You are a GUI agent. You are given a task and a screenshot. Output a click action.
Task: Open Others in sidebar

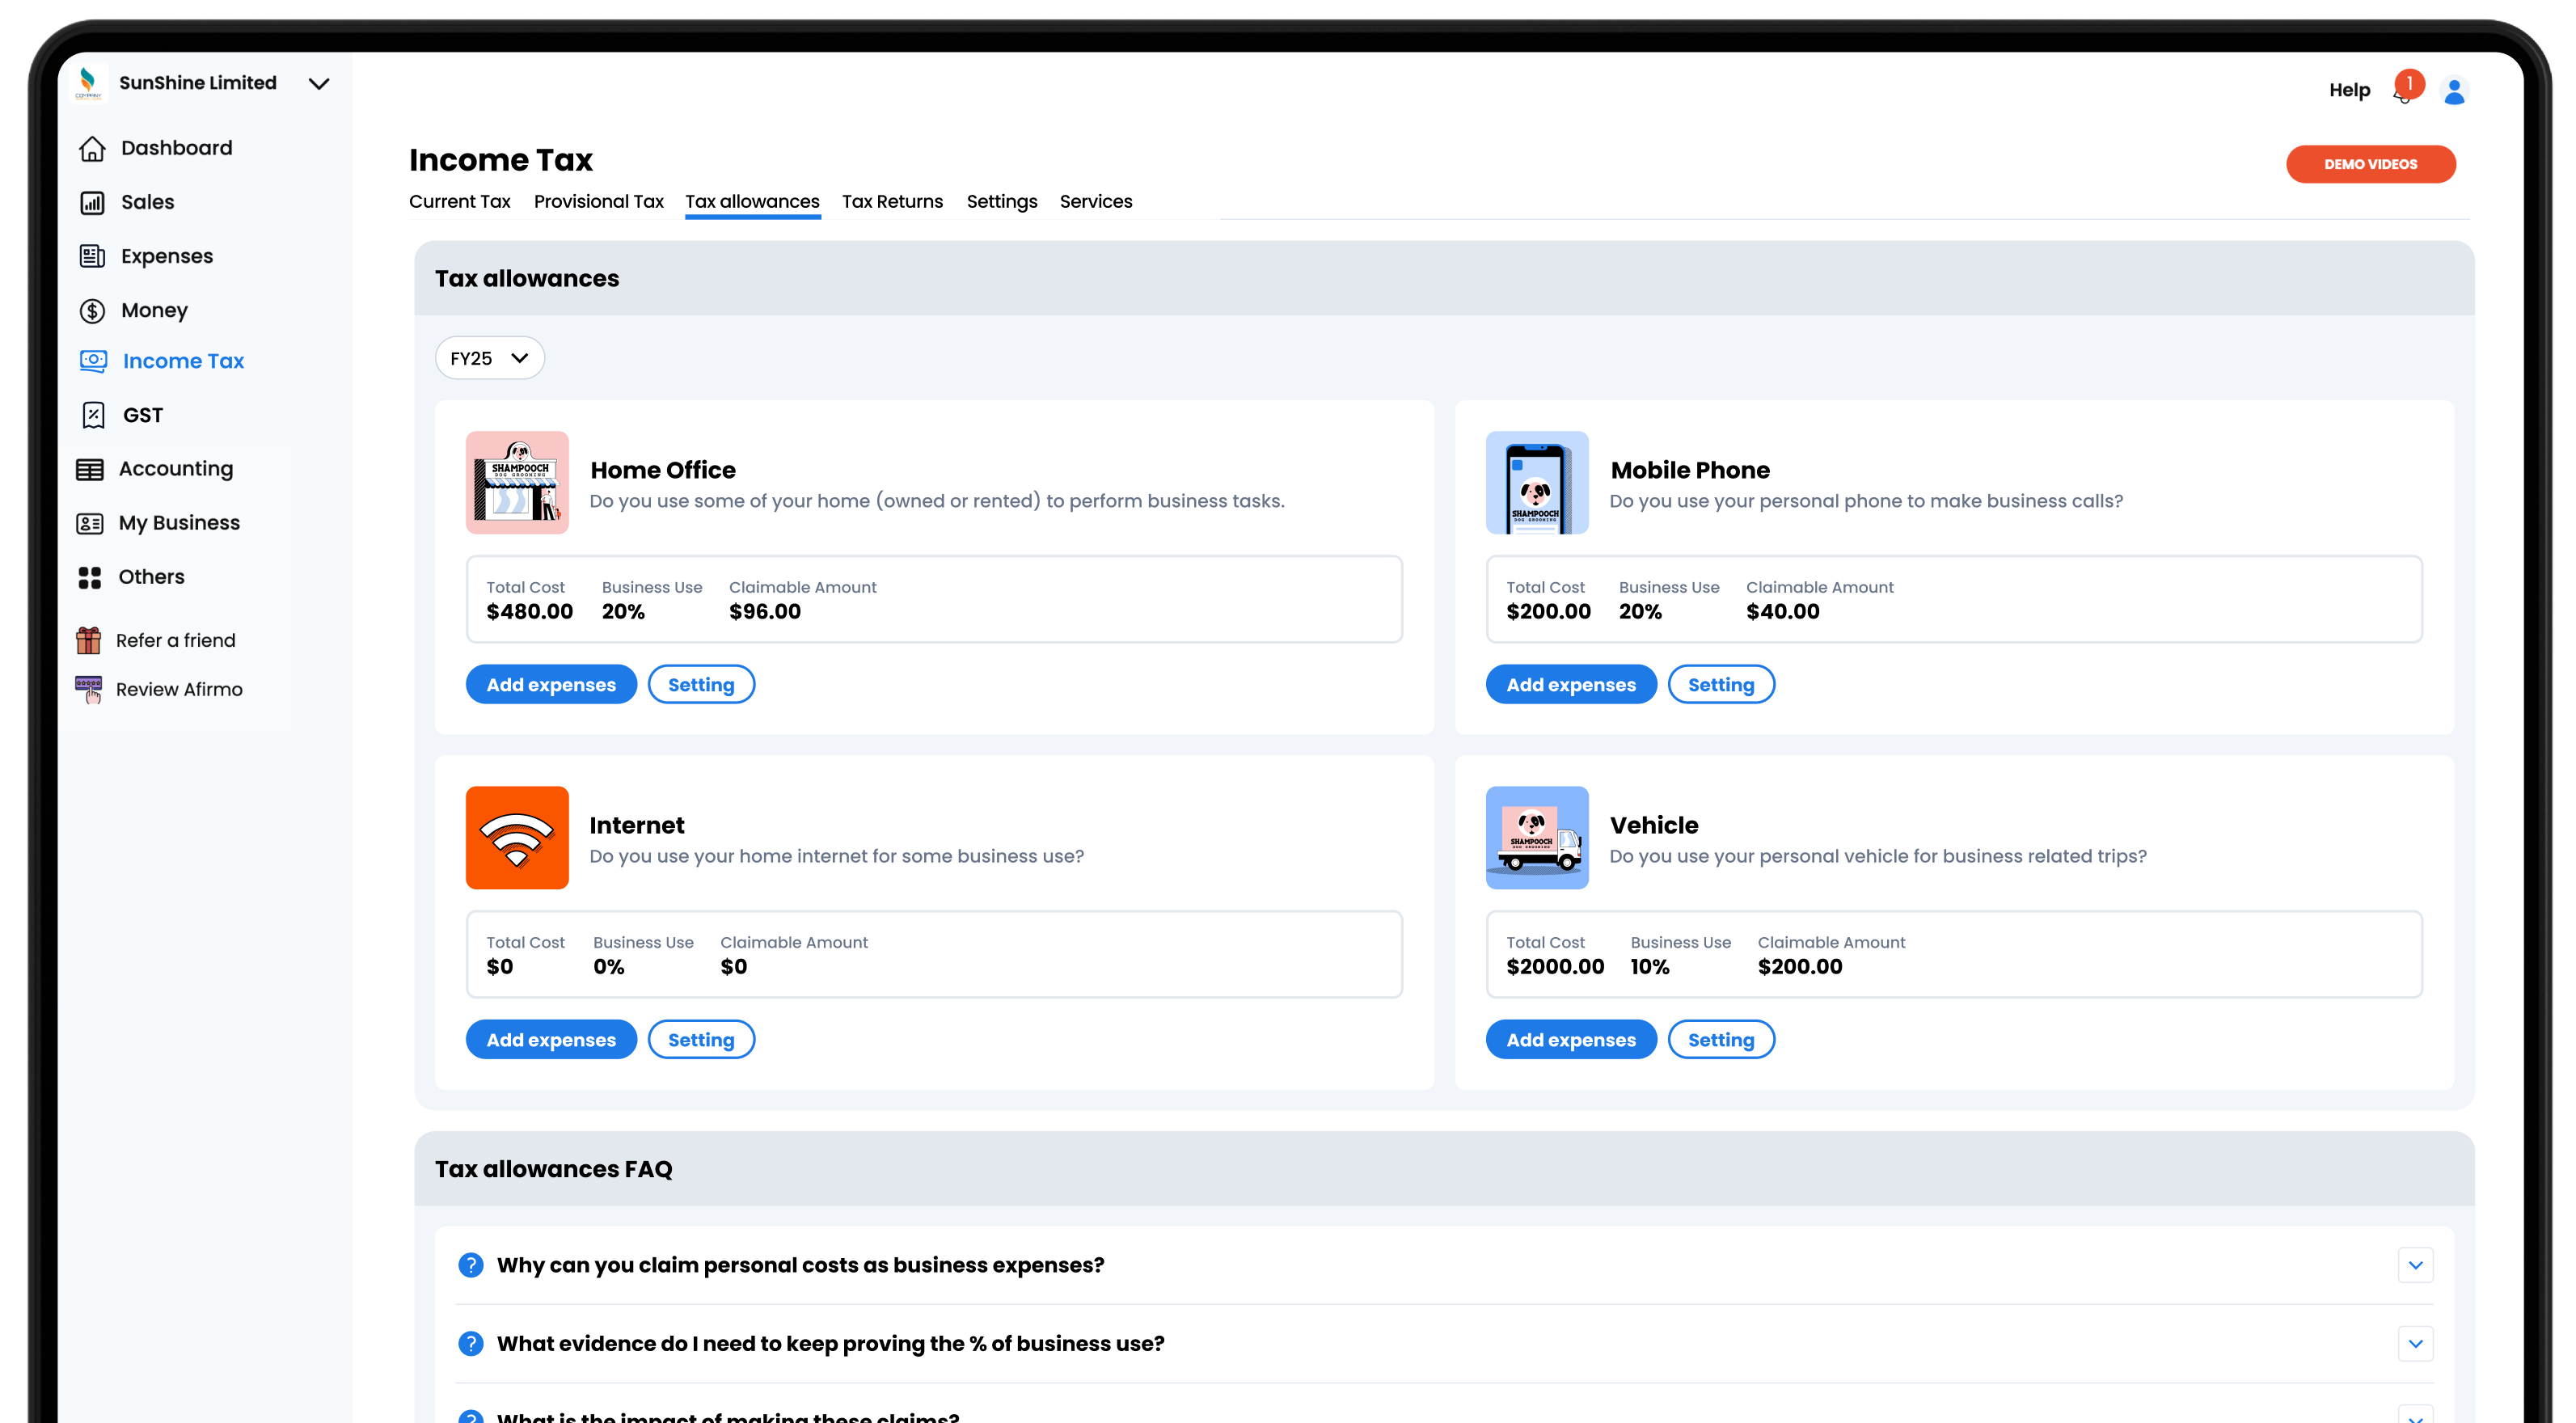[151, 577]
